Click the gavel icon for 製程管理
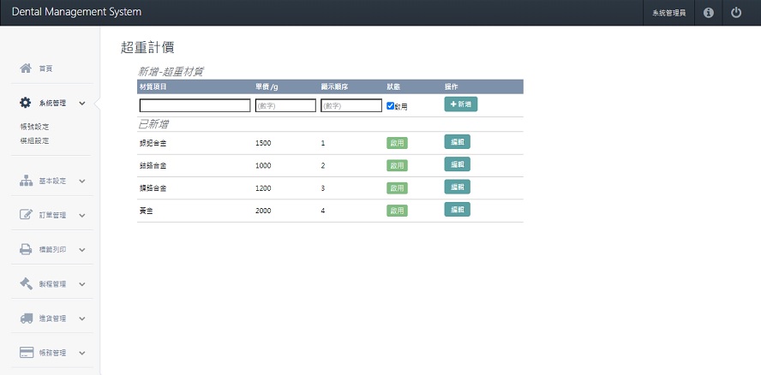761x375 pixels. point(26,283)
